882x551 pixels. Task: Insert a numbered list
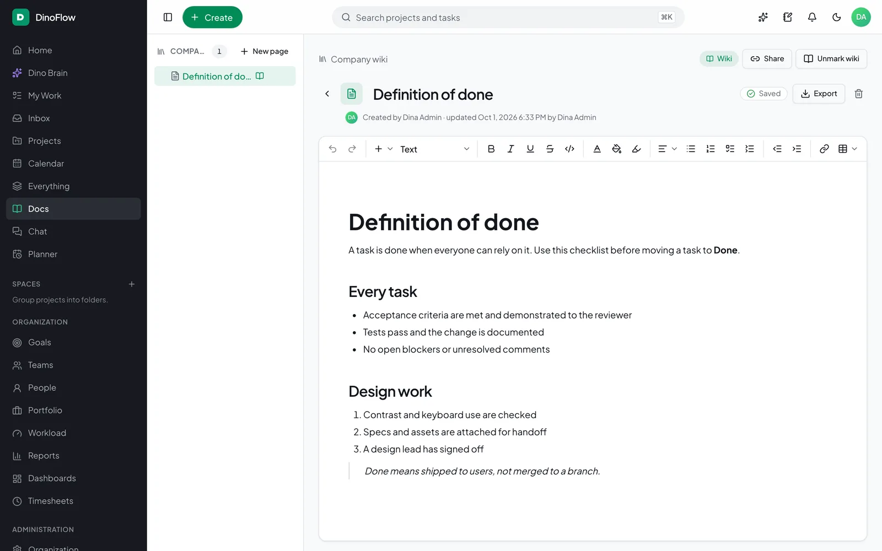tap(711, 149)
